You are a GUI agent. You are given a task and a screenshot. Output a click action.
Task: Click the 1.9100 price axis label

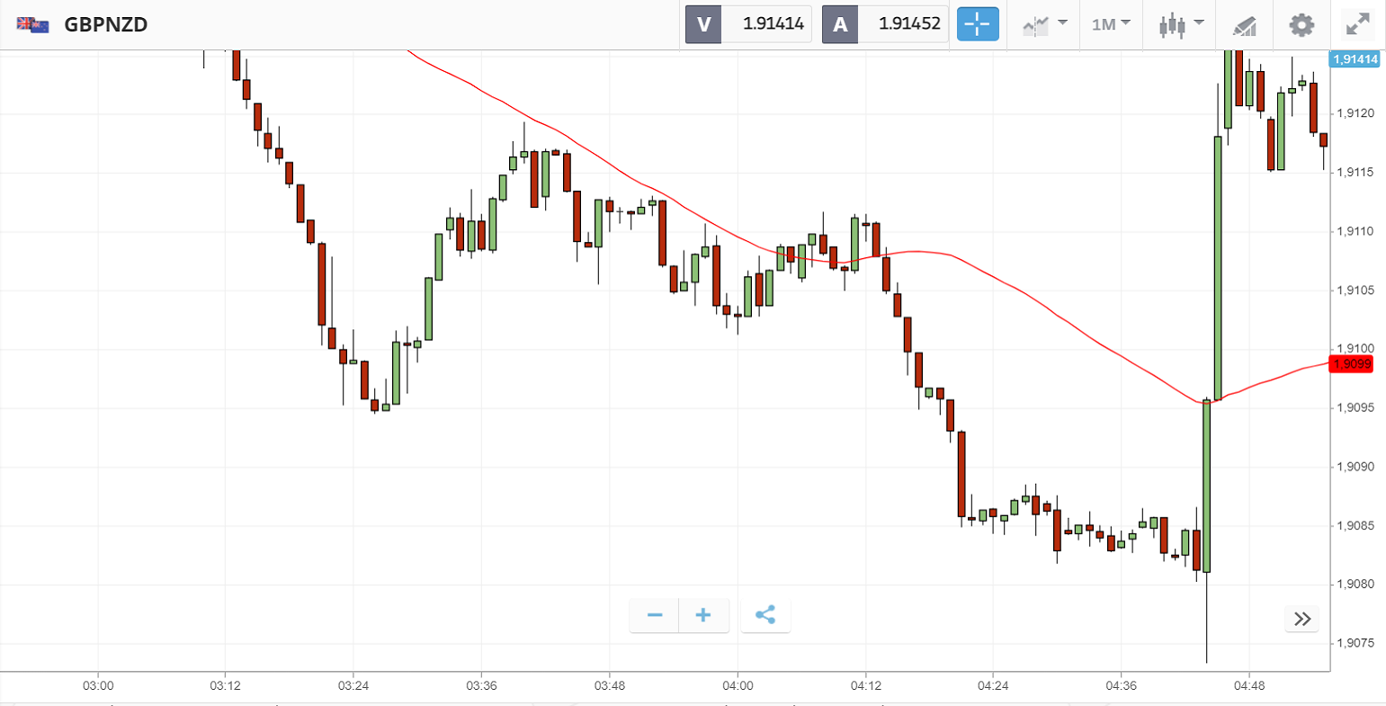point(1355,348)
